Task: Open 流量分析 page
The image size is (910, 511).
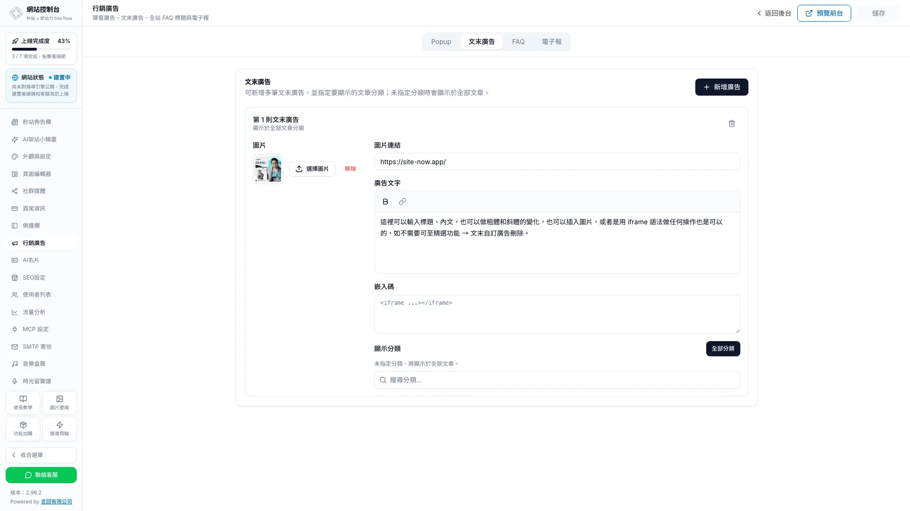Action: [41, 312]
